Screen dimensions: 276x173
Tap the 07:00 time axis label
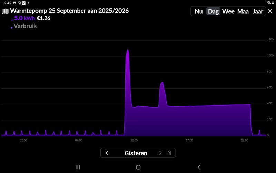tap(79, 140)
